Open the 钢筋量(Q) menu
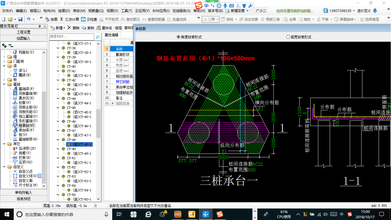Image resolution: width=391 pixels, height=220 pixels. click(96, 11)
